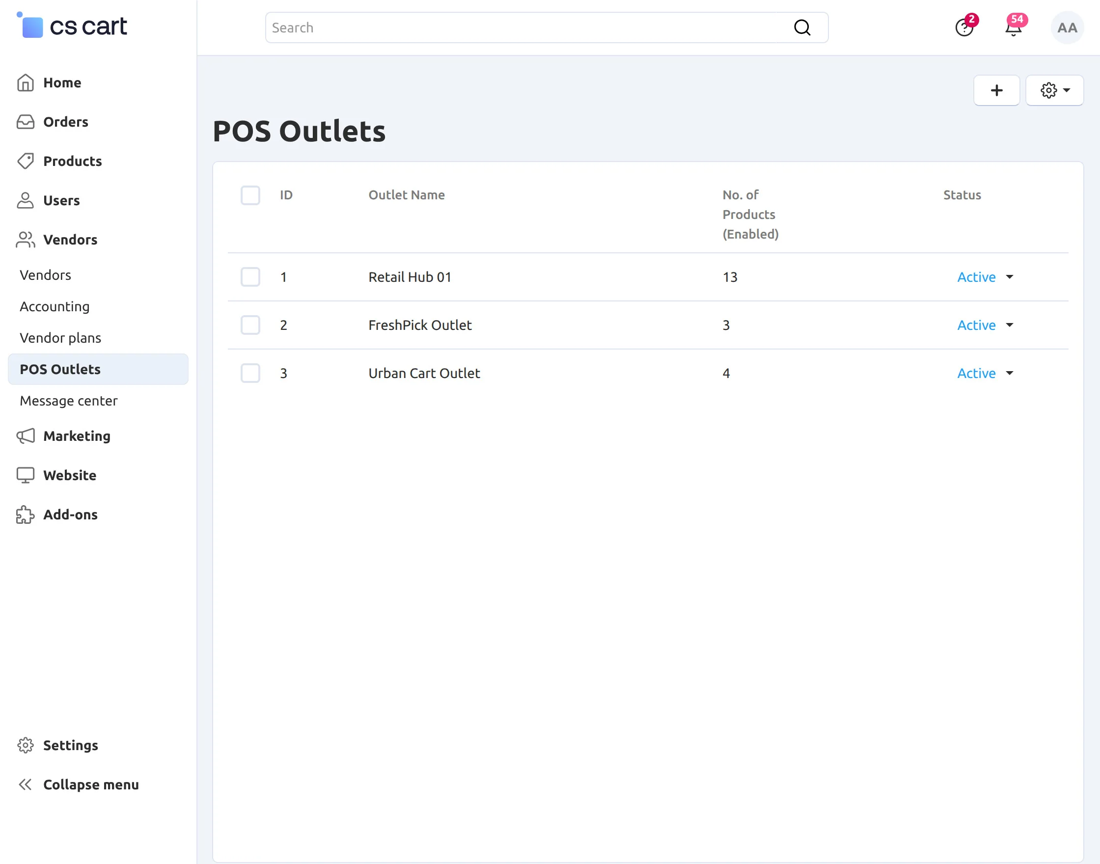This screenshot has height=864, width=1100.
Task: Go to Vendor plans submenu item
Action: point(60,338)
